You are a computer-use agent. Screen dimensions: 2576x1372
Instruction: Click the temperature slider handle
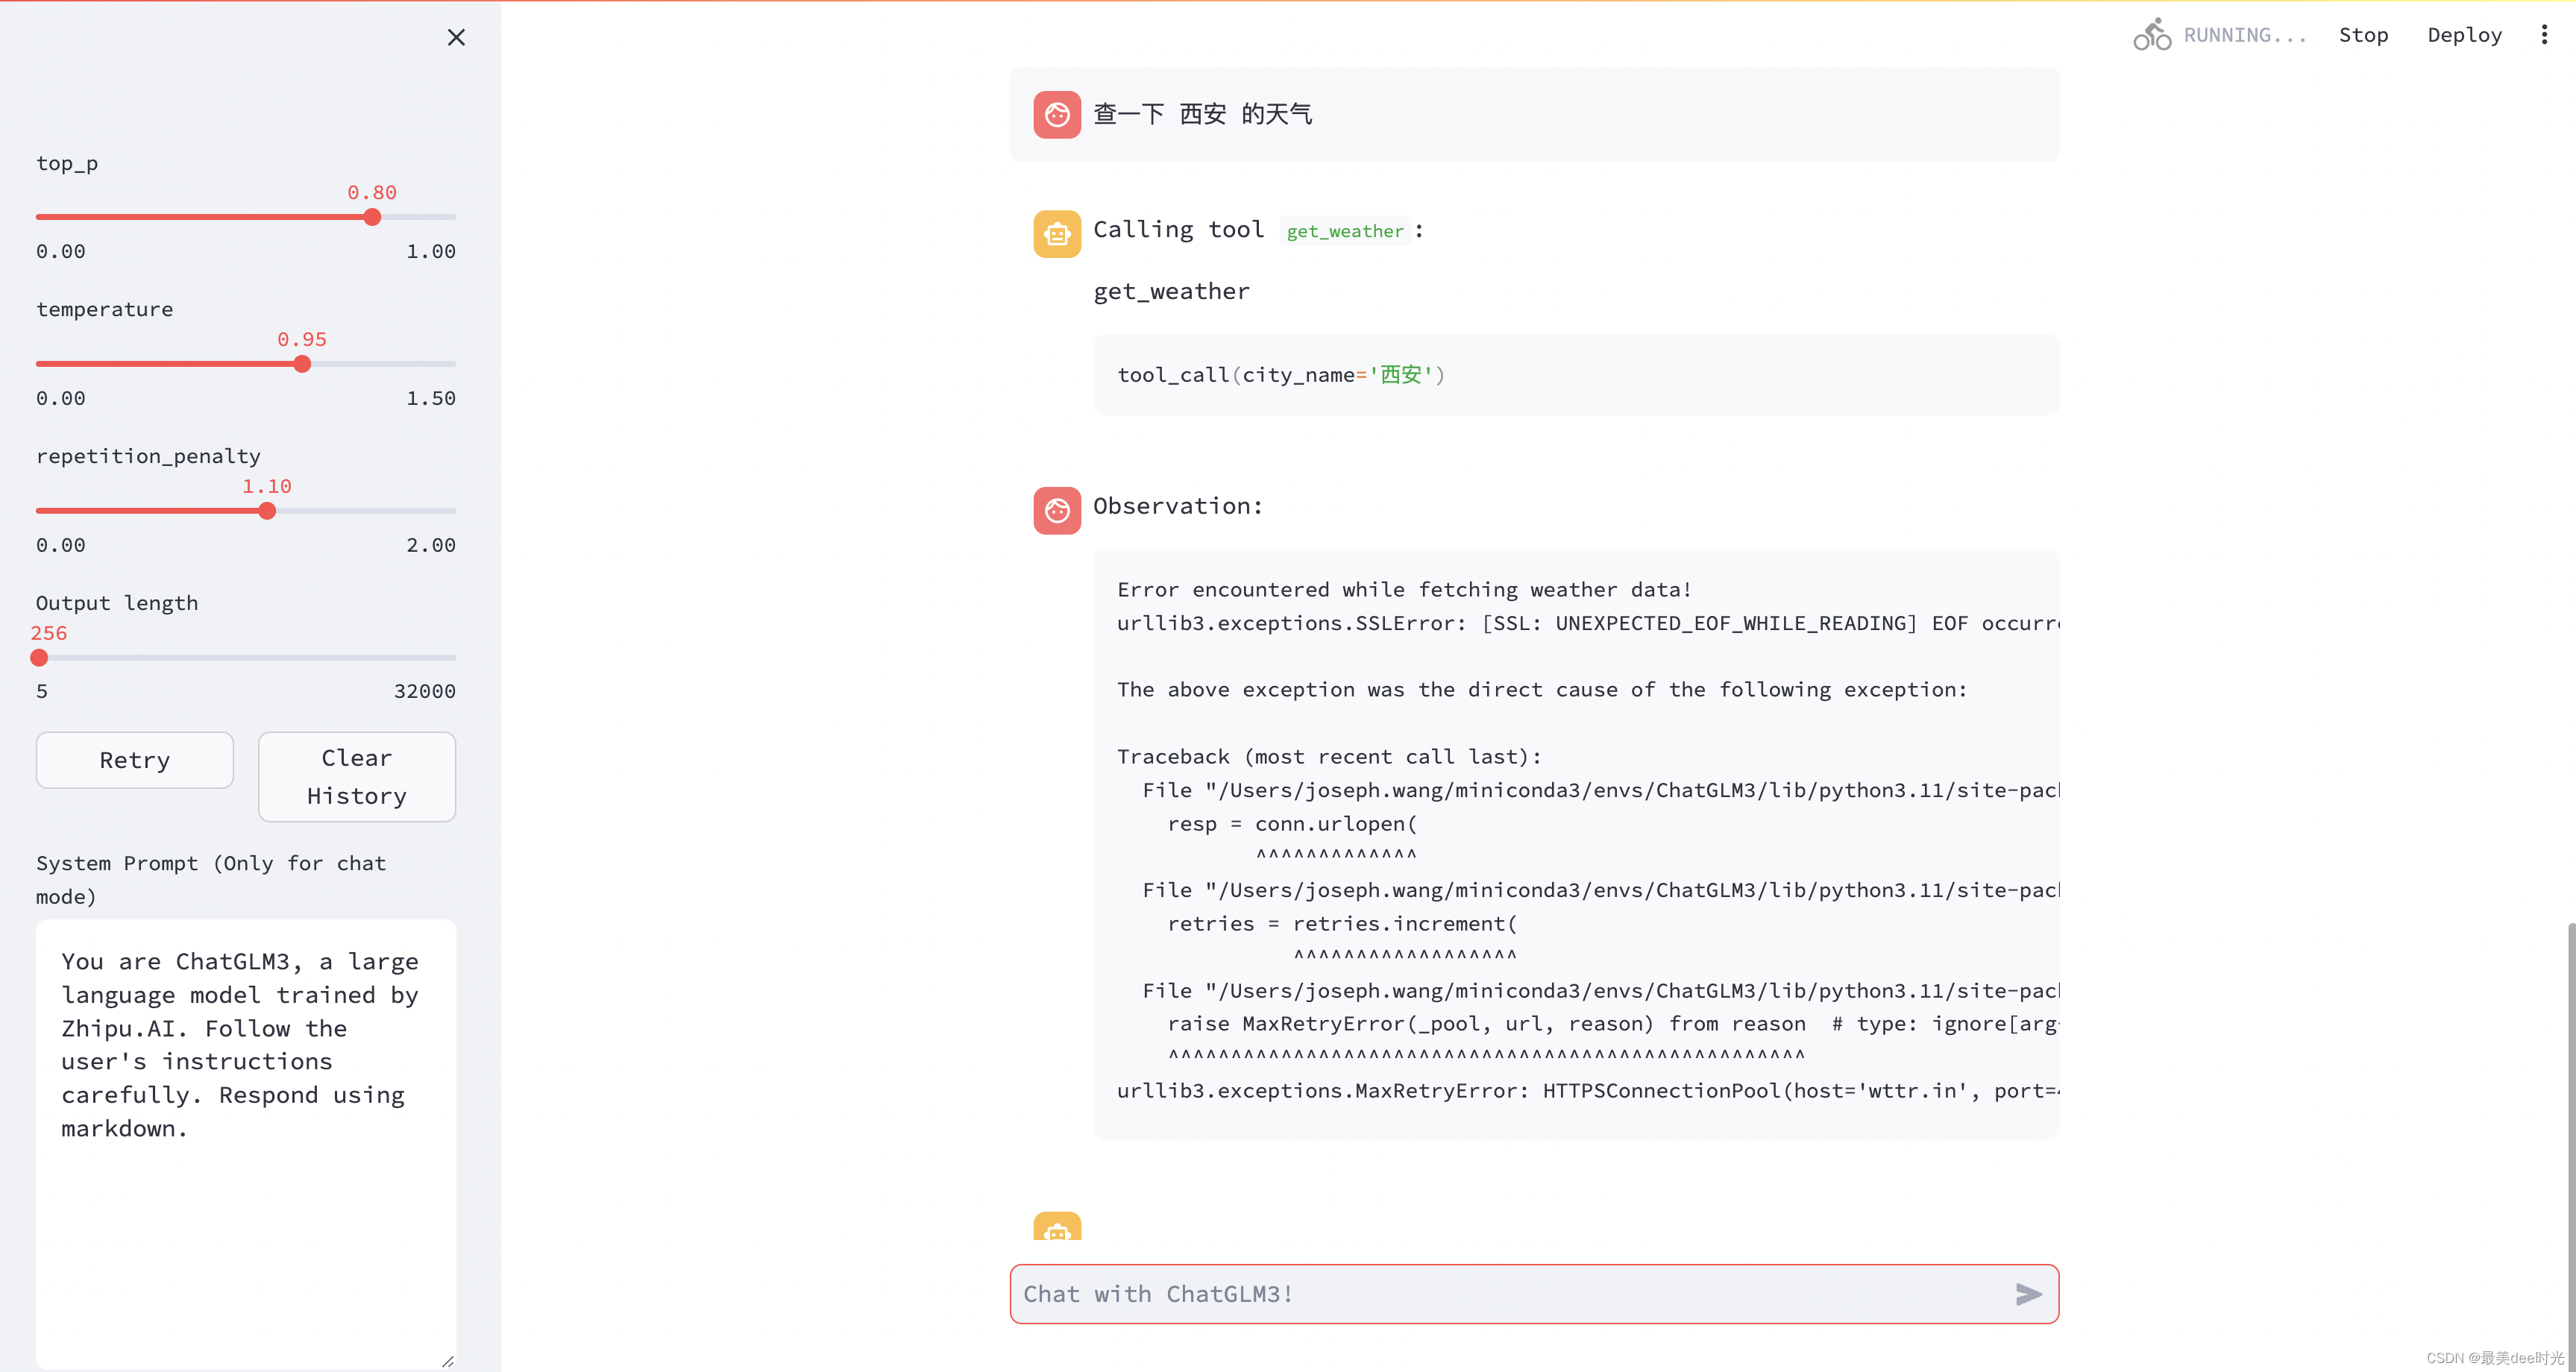coord(302,364)
